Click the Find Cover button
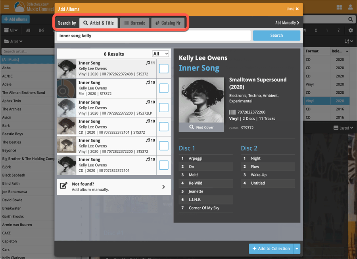The width and height of the screenshot is (357, 259). (201, 127)
